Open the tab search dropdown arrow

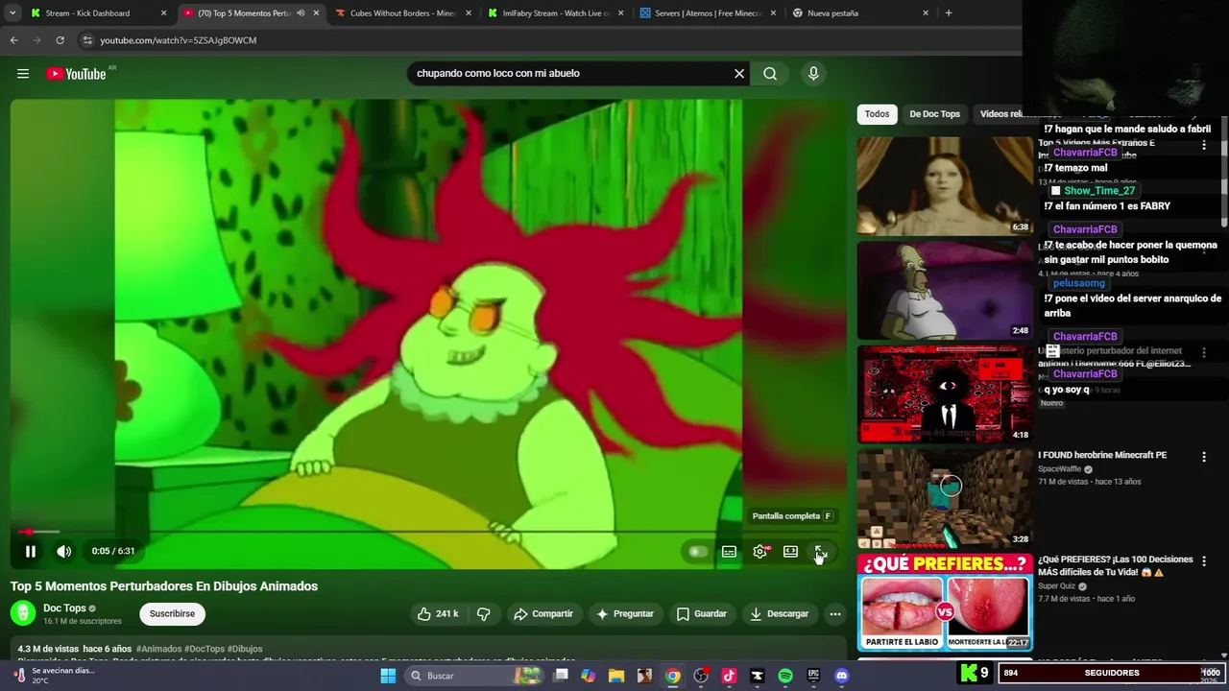click(x=12, y=13)
